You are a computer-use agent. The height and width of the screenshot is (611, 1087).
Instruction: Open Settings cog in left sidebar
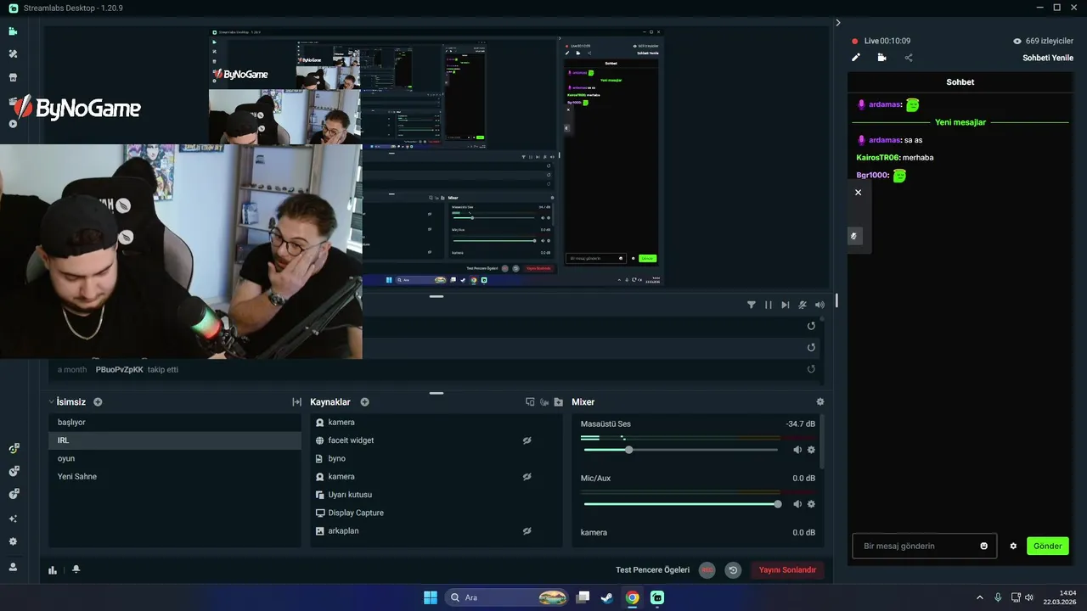point(13,541)
